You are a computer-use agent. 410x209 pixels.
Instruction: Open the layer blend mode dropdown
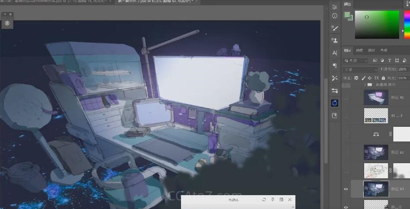(360, 69)
